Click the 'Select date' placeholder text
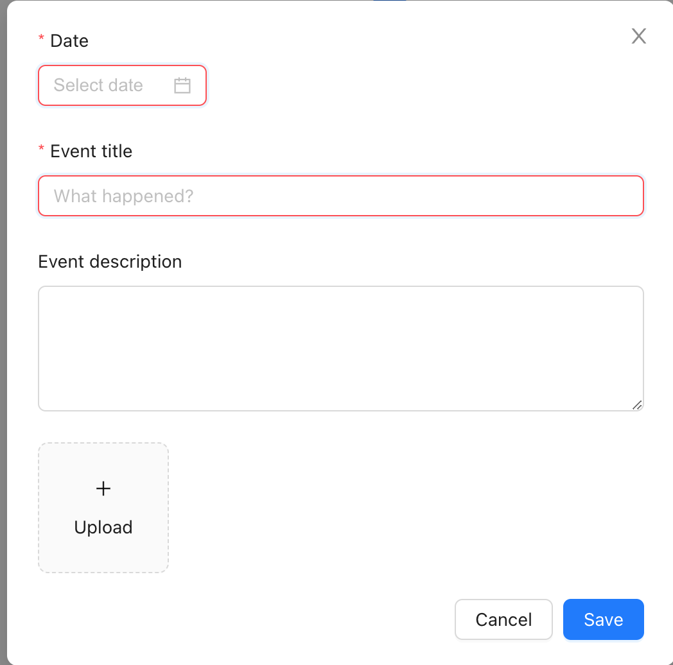This screenshot has height=665, width=673. pyautogui.click(x=98, y=85)
